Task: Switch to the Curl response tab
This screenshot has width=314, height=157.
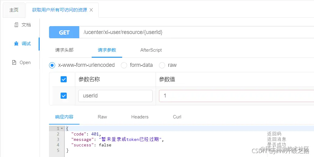Action: [x=177, y=117]
